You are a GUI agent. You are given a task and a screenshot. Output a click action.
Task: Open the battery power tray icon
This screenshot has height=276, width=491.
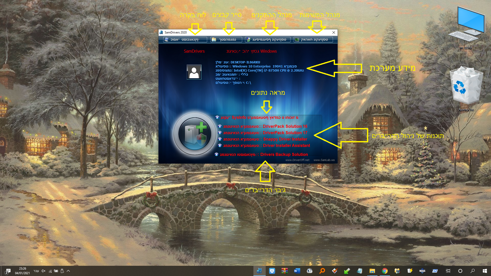coord(56,271)
